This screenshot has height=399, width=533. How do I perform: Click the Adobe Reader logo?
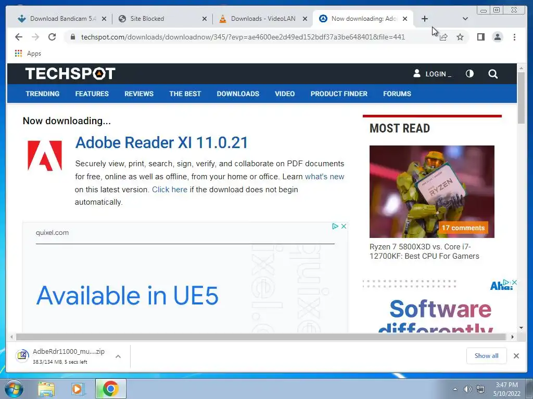[x=45, y=156]
